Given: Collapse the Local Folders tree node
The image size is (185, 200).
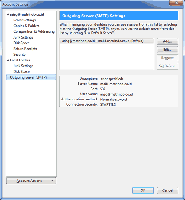Looking at the screenshot, I should 8,60.
